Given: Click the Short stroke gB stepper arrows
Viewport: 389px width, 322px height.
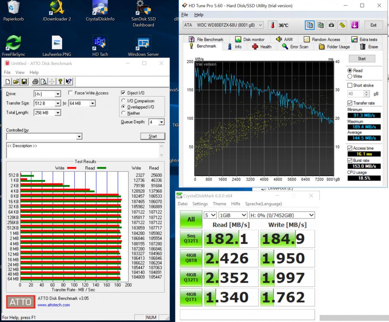Looking at the screenshot, I should (x=367, y=94).
